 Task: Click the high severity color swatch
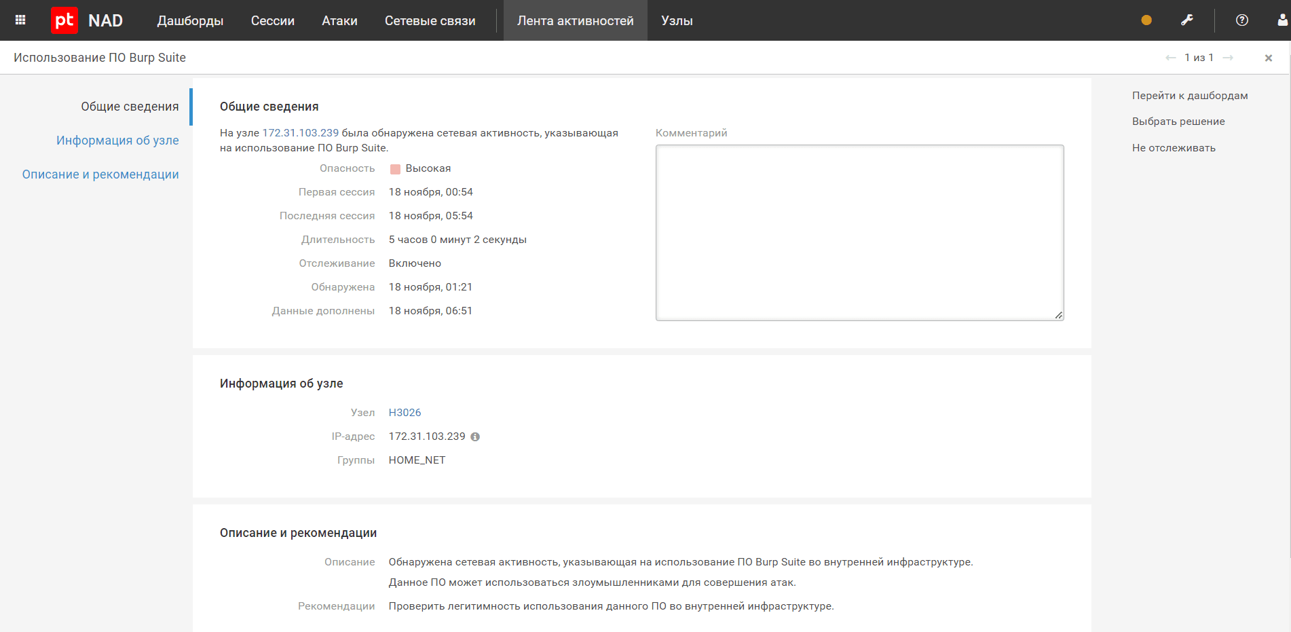(x=395, y=169)
